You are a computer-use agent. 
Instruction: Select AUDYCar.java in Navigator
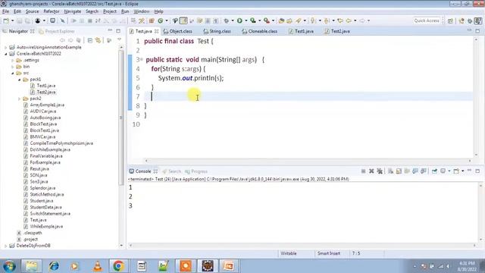(x=40, y=111)
